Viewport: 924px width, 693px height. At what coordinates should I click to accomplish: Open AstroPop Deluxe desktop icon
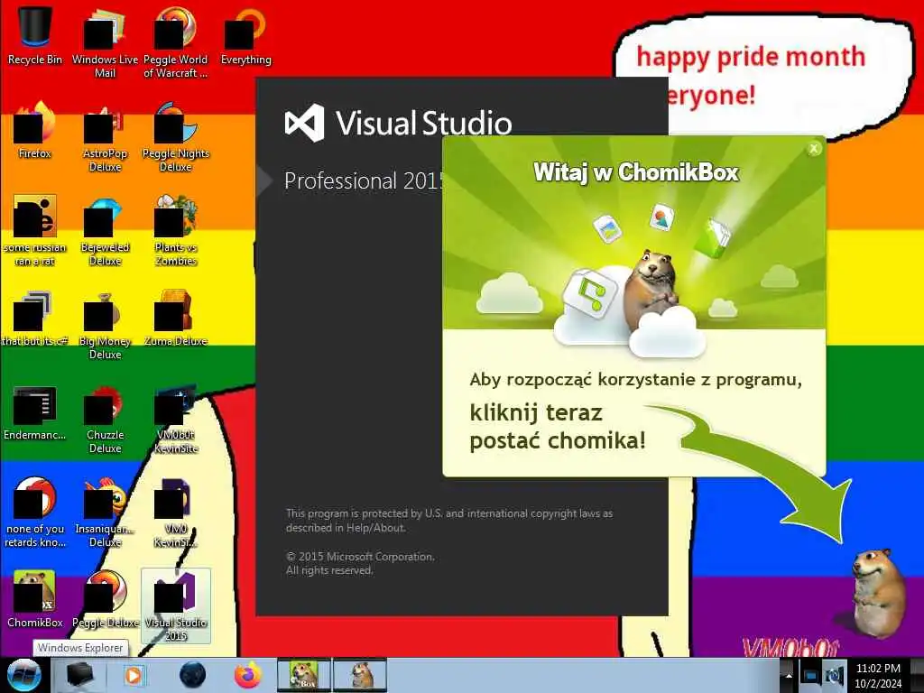[x=105, y=137]
